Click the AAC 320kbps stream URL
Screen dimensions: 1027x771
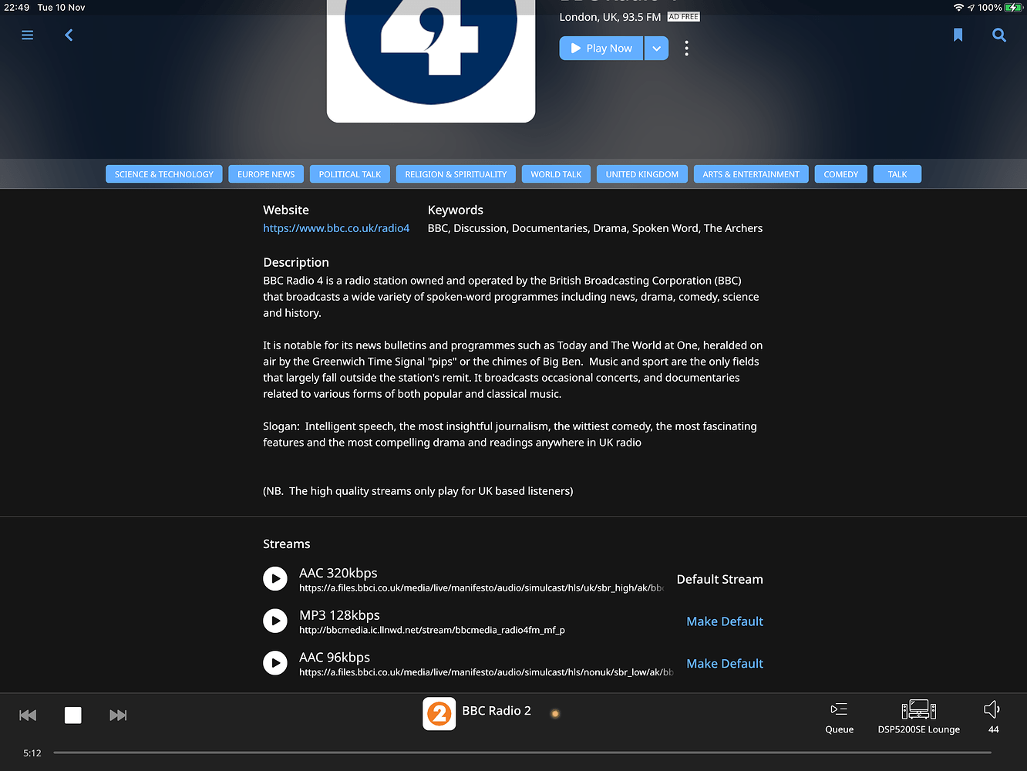481,588
